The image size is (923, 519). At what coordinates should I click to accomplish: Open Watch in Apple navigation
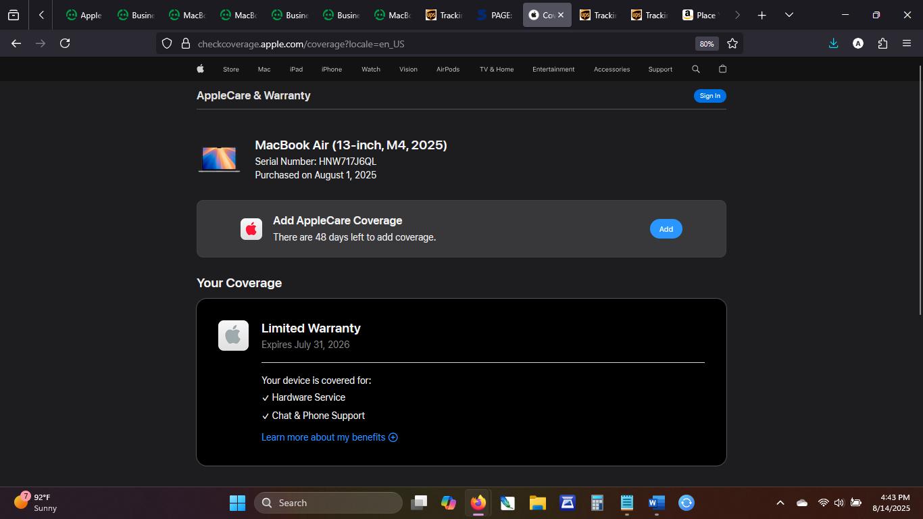pyautogui.click(x=371, y=69)
